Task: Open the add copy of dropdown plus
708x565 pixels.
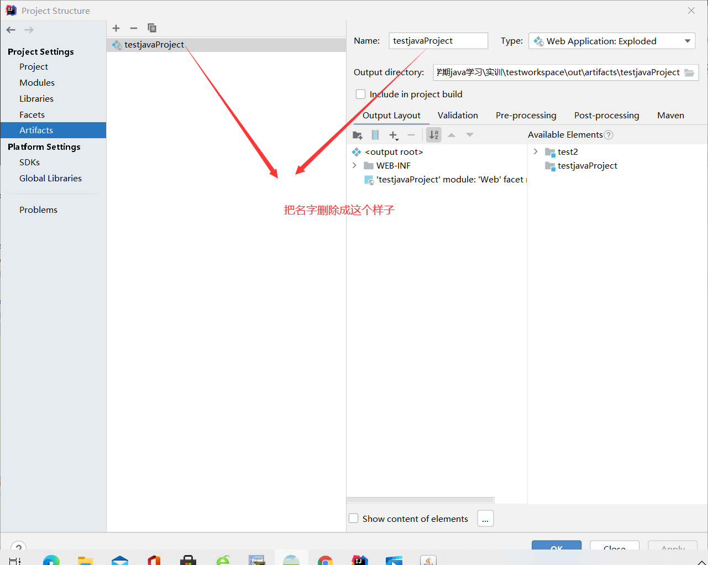Action: tap(394, 135)
